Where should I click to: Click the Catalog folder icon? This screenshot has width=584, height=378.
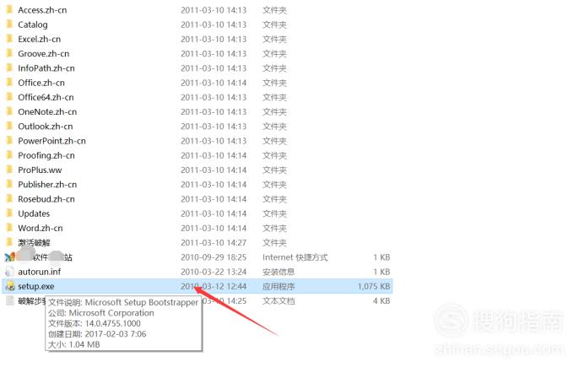(x=9, y=24)
